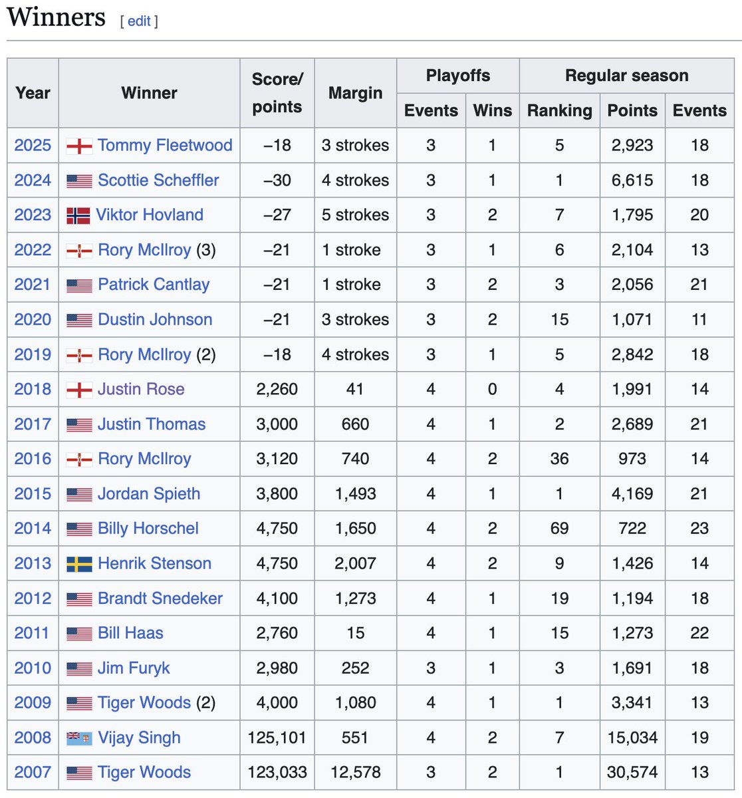Viewport: 742px width, 798px height.
Task: Open Vijay Singh's page
Action: (x=139, y=738)
